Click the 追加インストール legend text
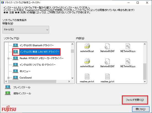 [x=22, y=93]
